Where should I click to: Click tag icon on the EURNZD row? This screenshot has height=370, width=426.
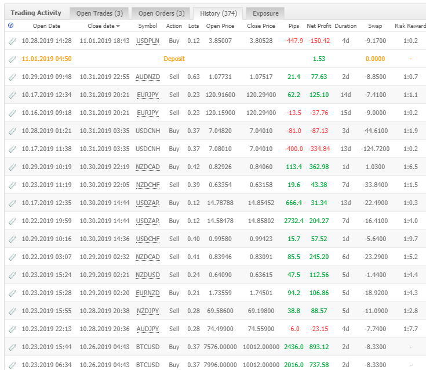click(12, 293)
